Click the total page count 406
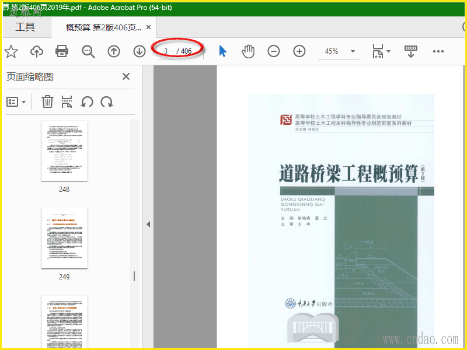This screenshot has width=467, height=350. 186,51
